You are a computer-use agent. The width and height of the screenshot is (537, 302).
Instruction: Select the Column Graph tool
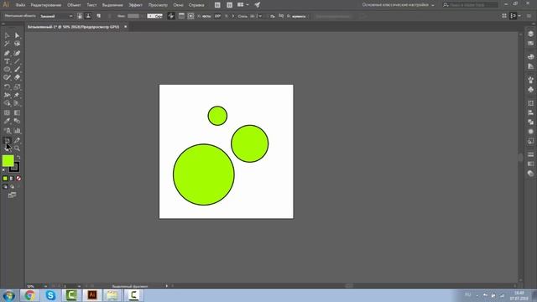17,131
